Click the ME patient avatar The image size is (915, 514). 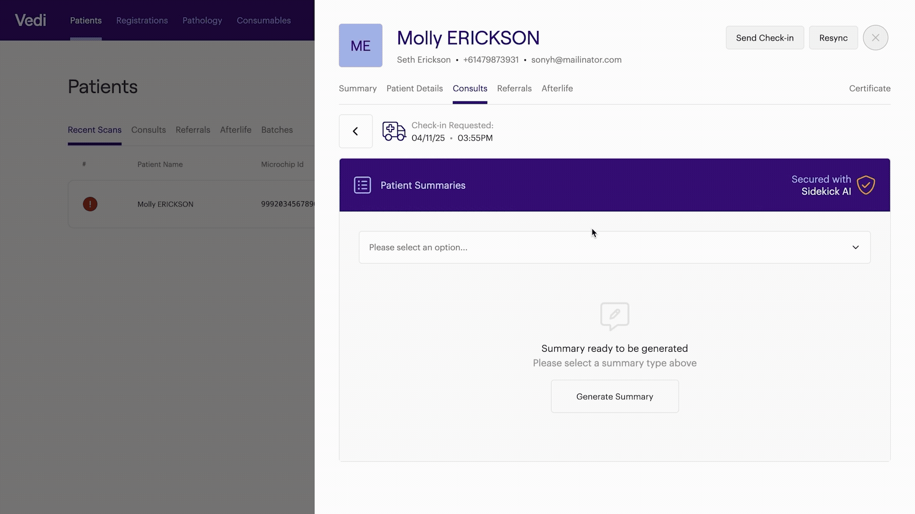point(360,46)
